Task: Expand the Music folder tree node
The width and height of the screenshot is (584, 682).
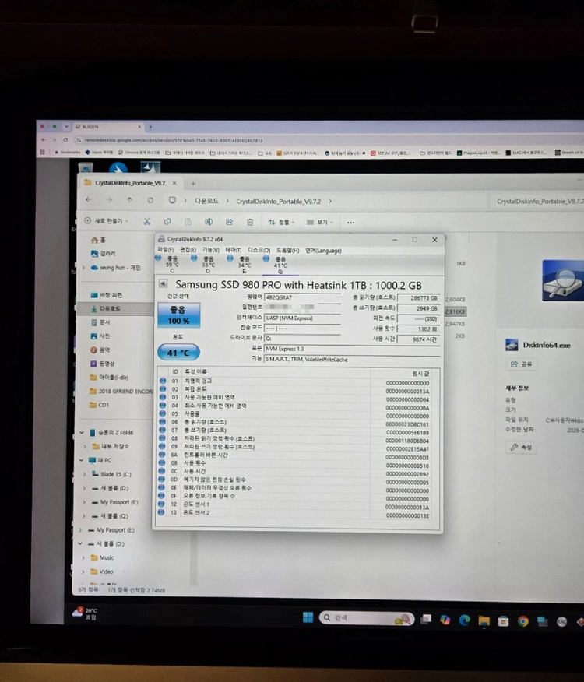Action: point(83,557)
